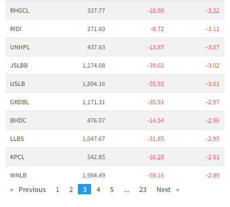Choose the USLB row
The width and height of the screenshot is (230, 207).
point(115,84)
